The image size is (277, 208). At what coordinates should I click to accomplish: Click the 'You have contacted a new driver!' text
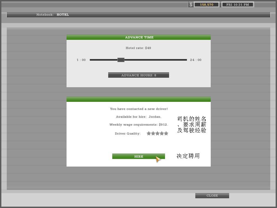click(x=139, y=109)
